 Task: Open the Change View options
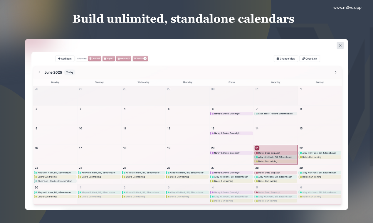(286, 59)
